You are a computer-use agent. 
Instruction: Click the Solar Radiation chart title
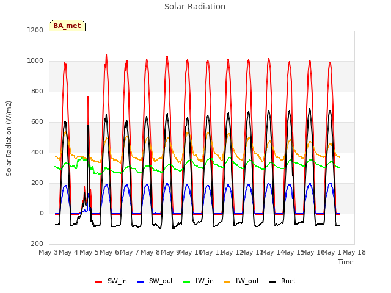[x=195, y=7]
